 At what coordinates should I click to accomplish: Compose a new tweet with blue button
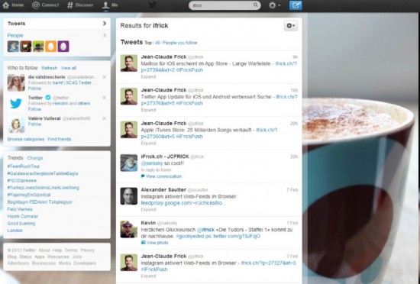[296, 5]
